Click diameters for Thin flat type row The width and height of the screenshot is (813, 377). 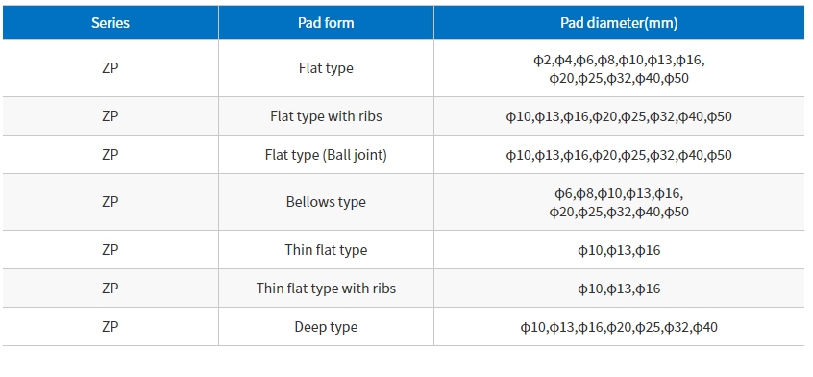coord(619,250)
